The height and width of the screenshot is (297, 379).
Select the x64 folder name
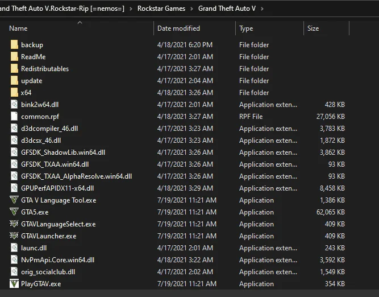pos(26,93)
